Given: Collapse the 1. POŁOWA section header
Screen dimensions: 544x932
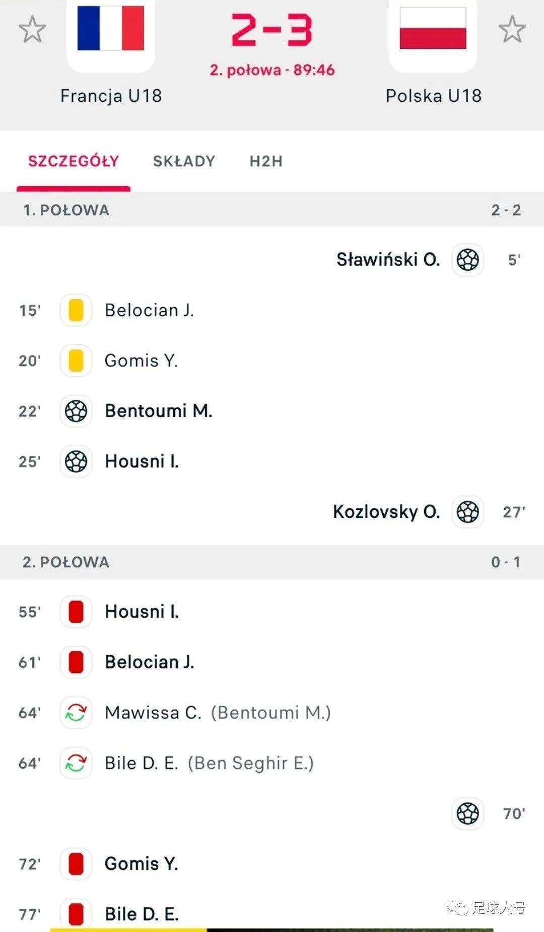Looking at the screenshot, I should tap(272, 209).
